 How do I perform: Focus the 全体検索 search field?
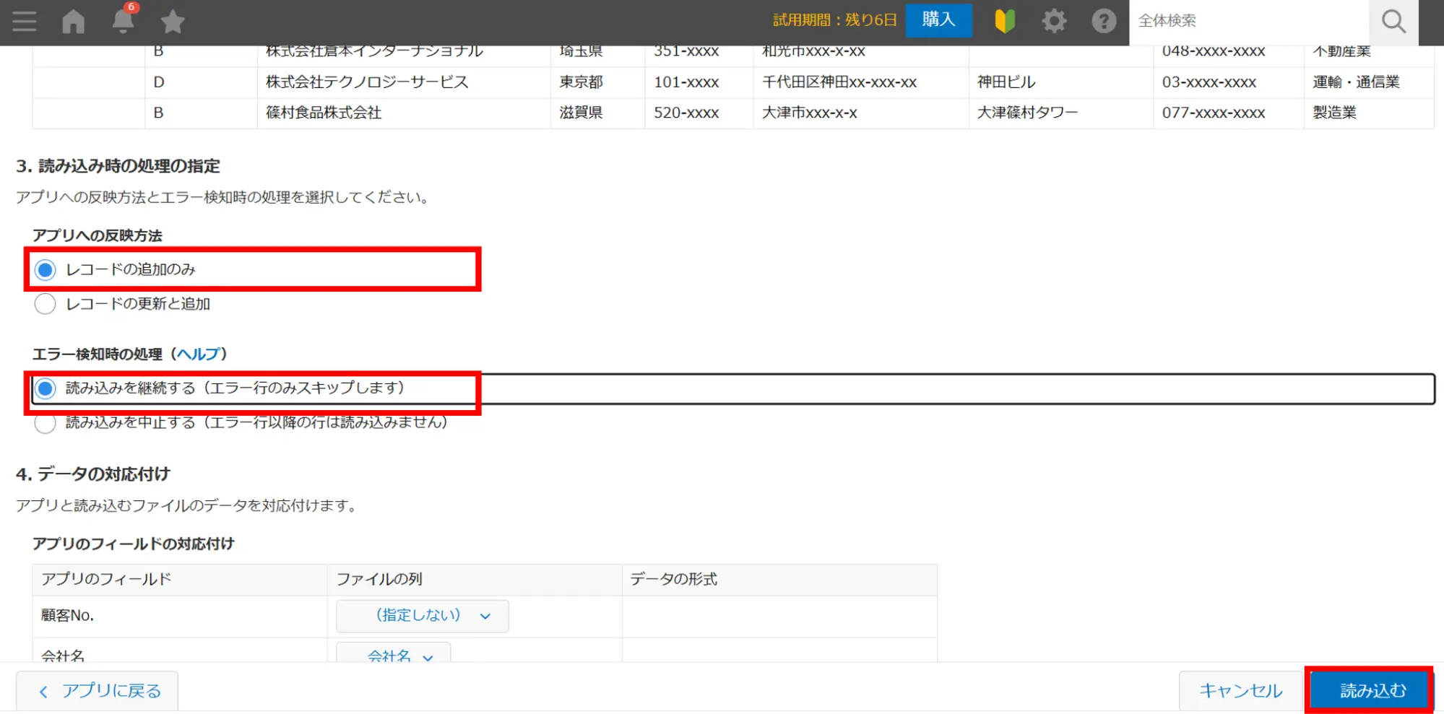pos(1248,21)
